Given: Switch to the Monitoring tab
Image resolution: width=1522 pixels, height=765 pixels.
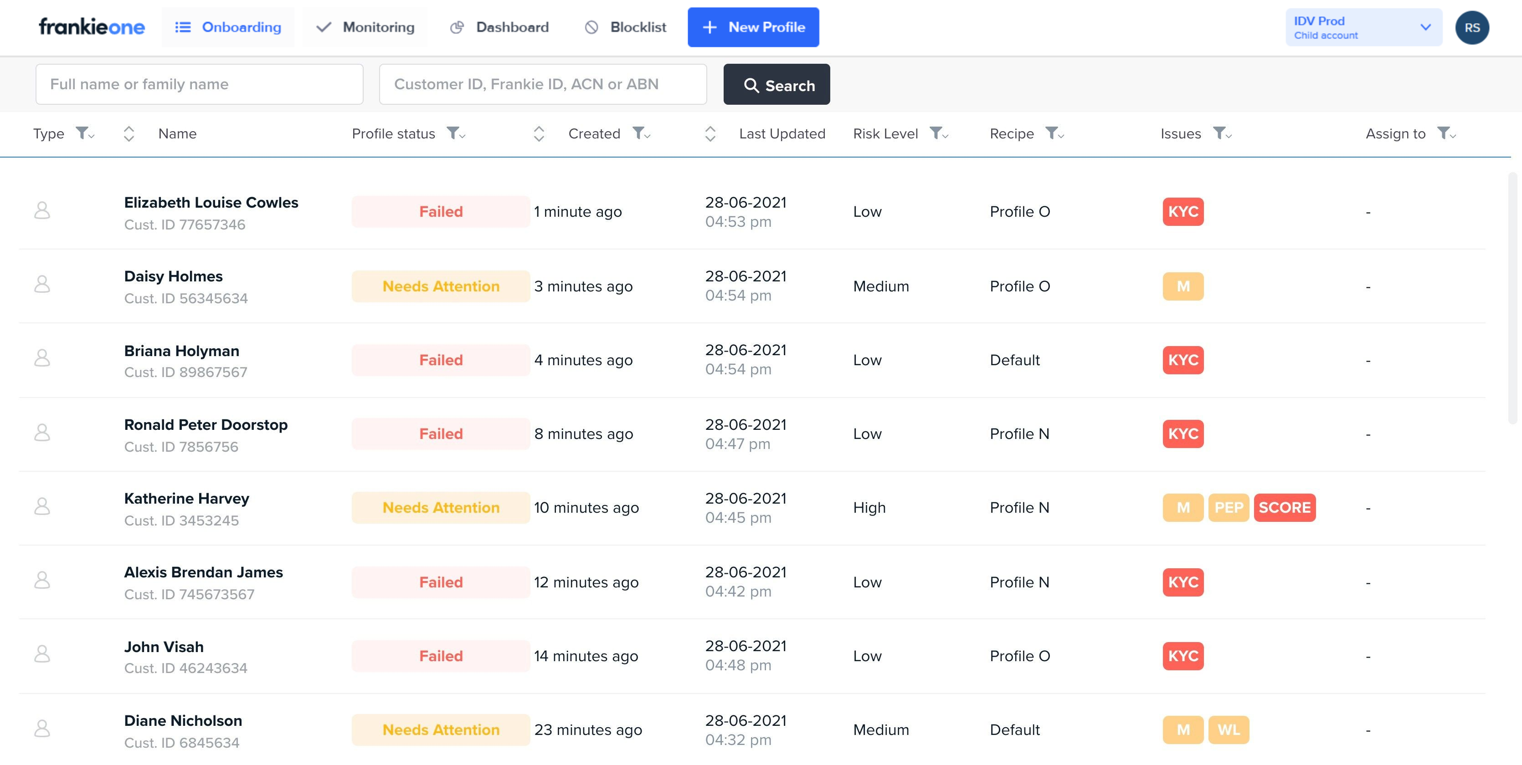Looking at the screenshot, I should tap(366, 27).
